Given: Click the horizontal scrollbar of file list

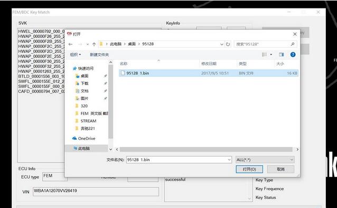Looking at the screenshot, I should coord(206,149).
